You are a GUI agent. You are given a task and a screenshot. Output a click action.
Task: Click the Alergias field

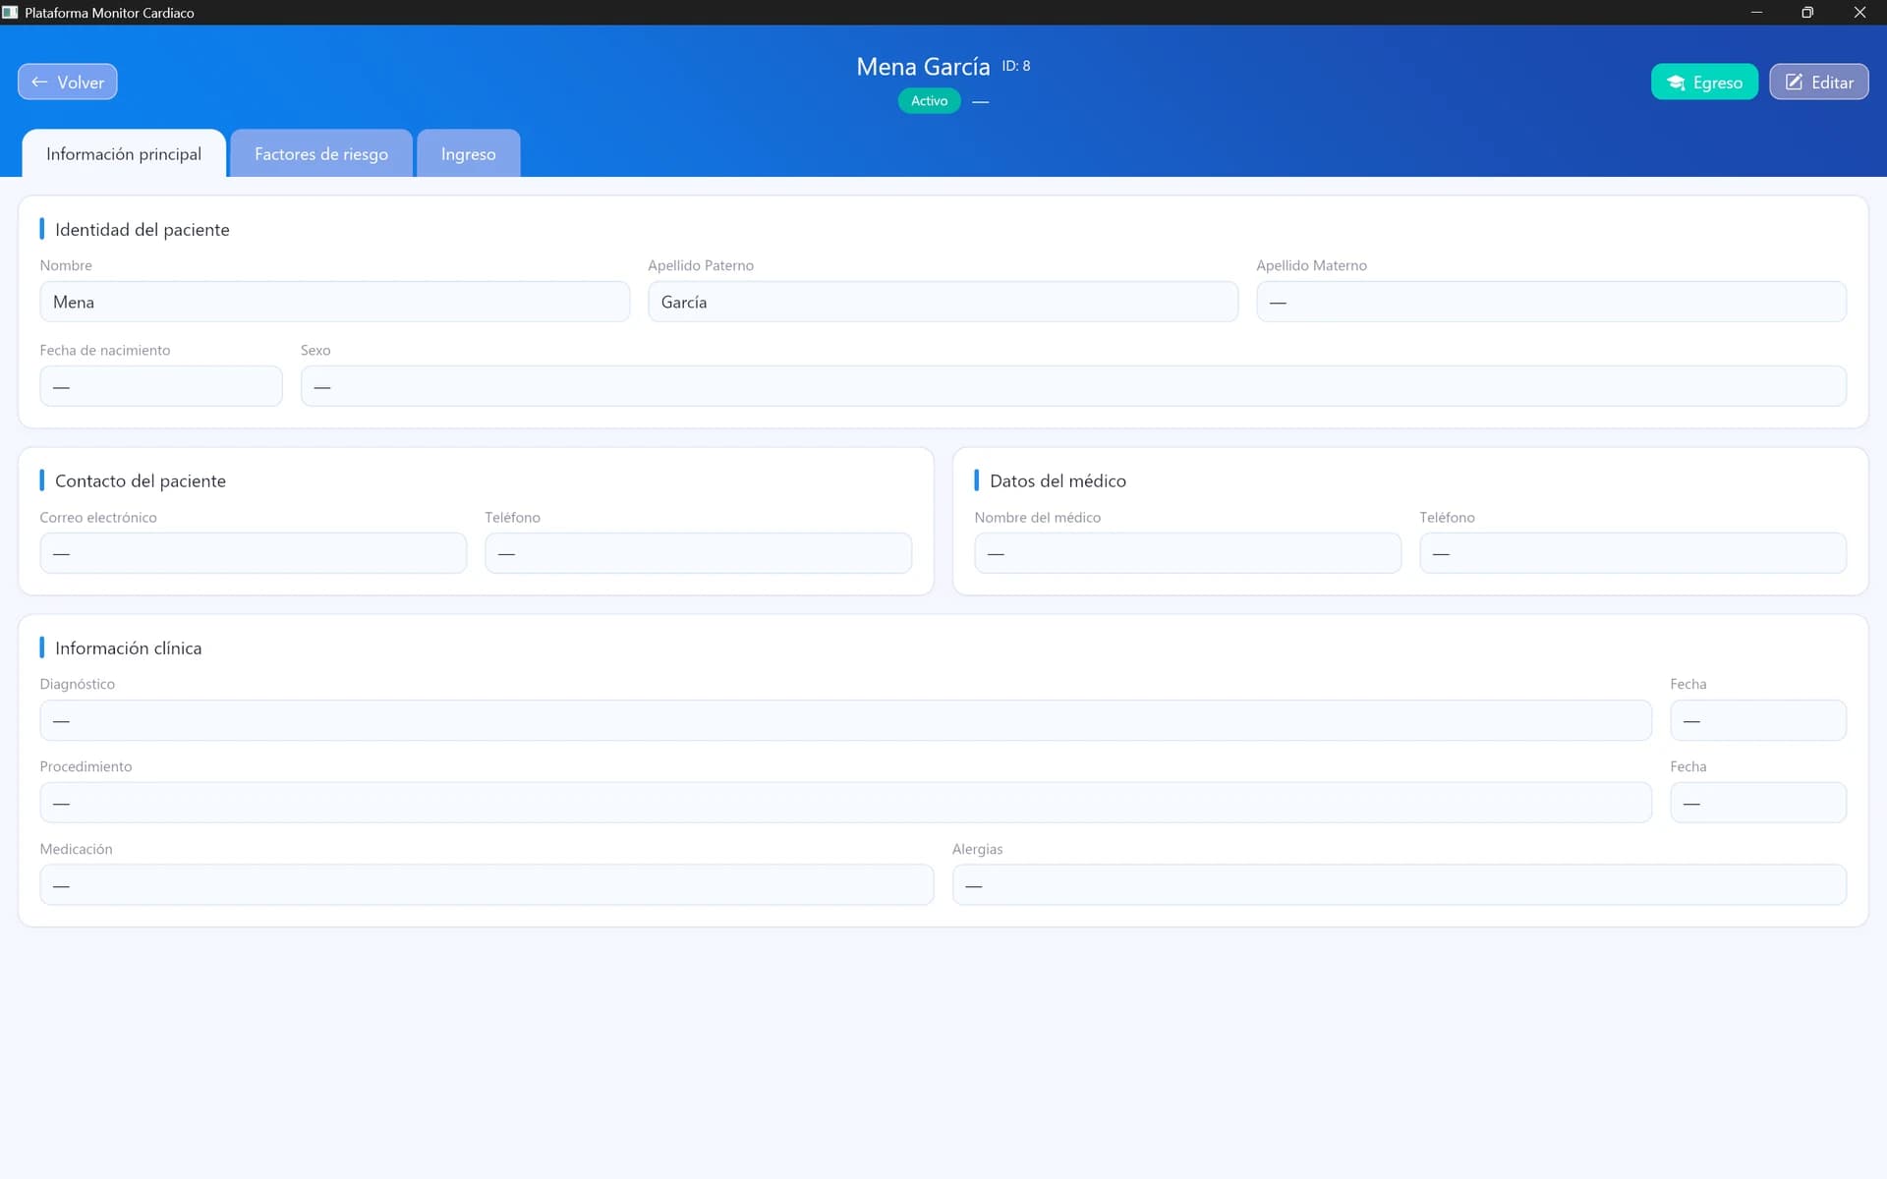click(x=1399, y=885)
